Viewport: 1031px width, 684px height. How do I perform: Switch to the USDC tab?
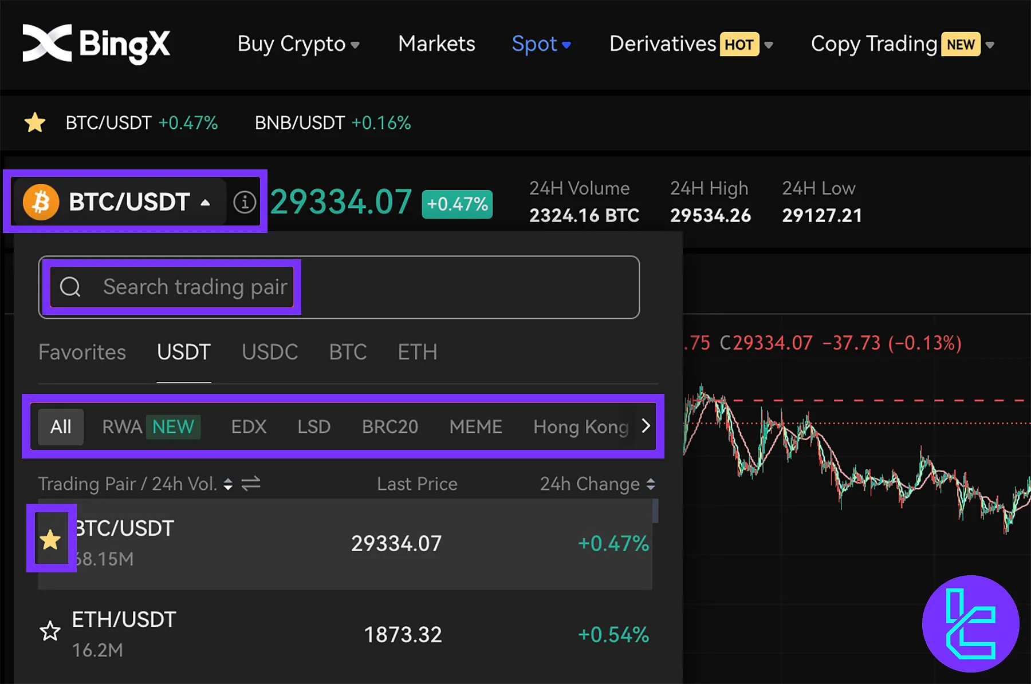point(270,352)
